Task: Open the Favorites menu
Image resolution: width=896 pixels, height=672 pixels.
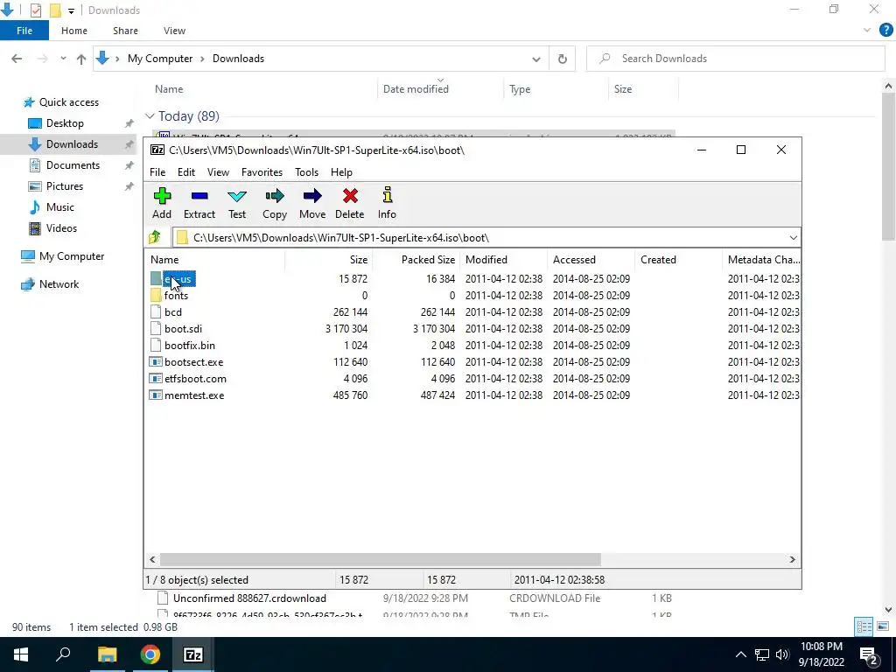Action: [262, 172]
